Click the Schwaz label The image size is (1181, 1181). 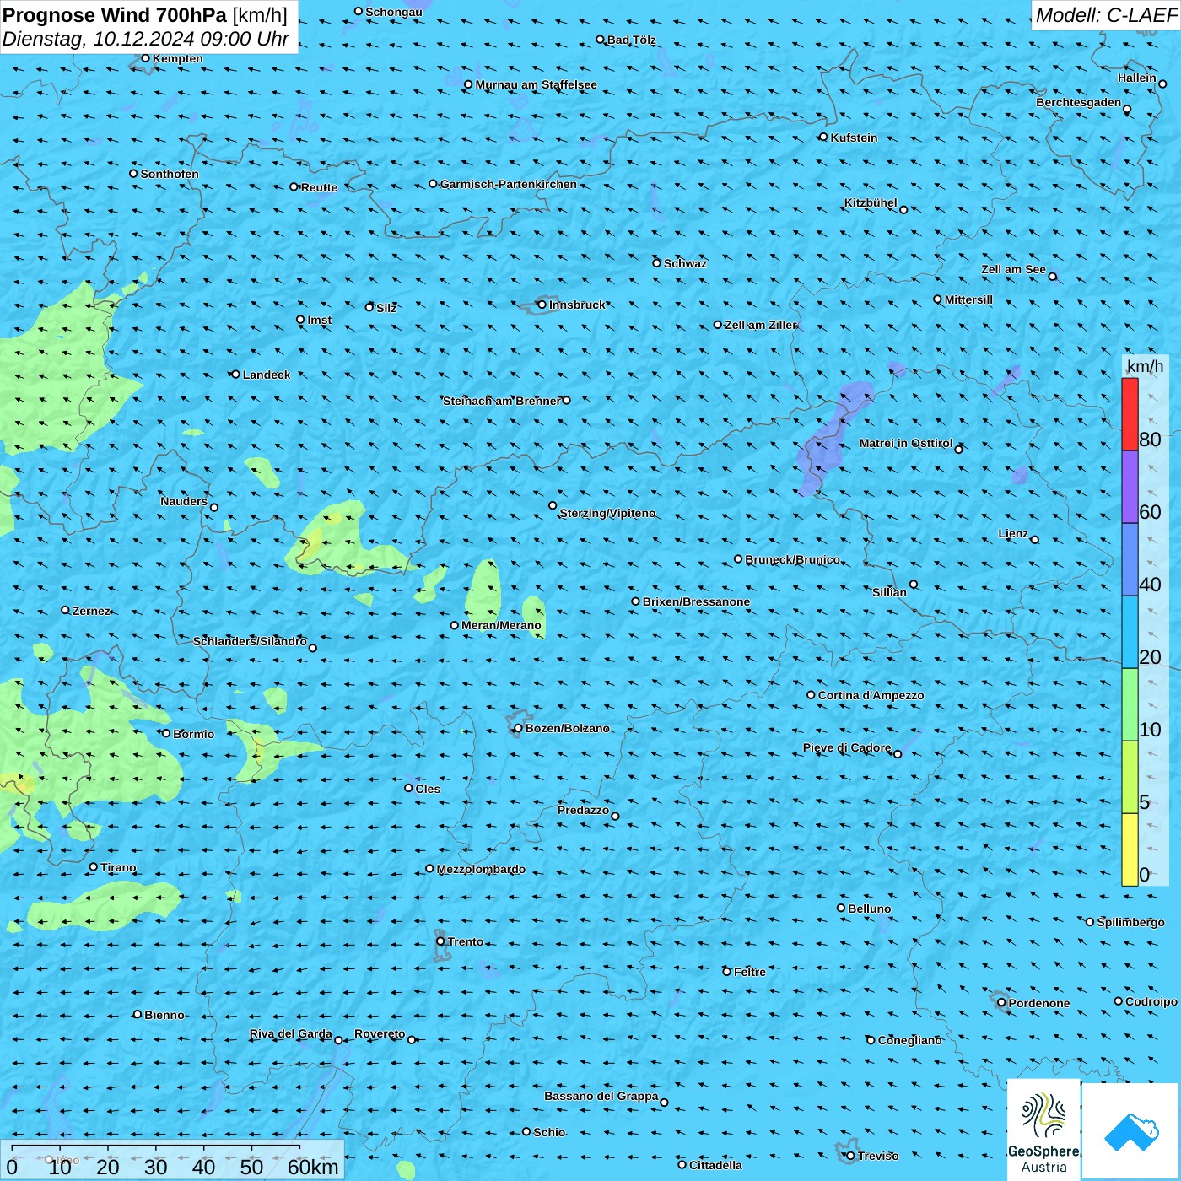(685, 263)
